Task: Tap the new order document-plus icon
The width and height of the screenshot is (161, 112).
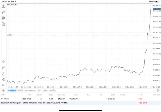Action: pyautogui.click(x=3, y=24)
